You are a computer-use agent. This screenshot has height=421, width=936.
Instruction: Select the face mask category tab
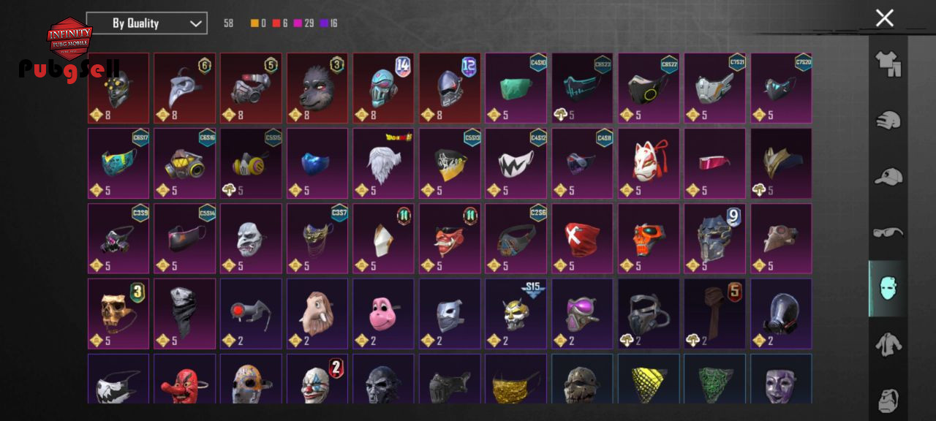coord(888,289)
